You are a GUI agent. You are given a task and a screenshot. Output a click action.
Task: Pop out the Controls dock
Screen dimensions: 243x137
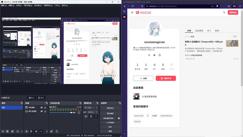[x=120, y=103]
